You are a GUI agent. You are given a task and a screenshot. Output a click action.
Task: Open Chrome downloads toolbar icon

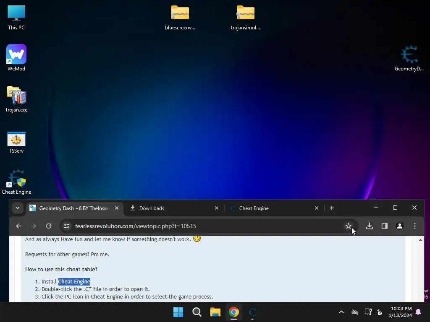[370, 226]
